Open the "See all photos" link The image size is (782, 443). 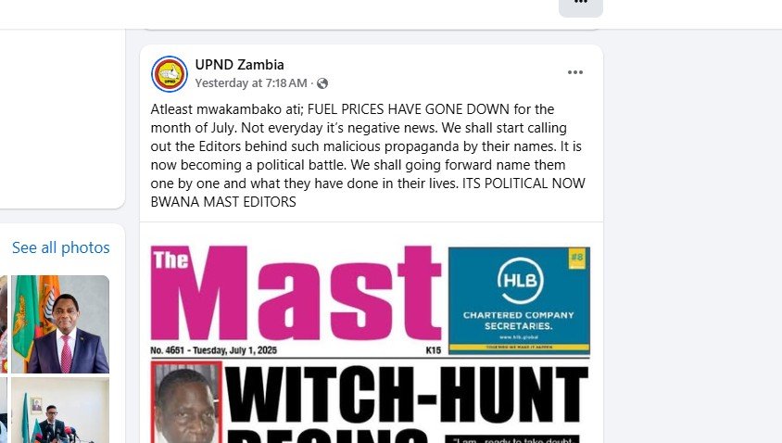pos(61,247)
